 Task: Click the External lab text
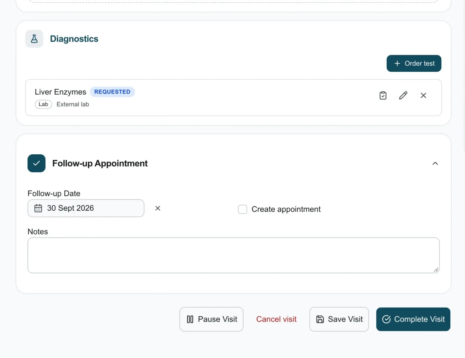pos(73,104)
